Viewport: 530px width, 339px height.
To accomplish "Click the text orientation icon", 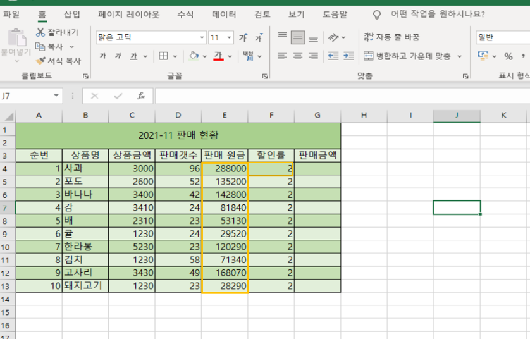I will (x=333, y=37).
